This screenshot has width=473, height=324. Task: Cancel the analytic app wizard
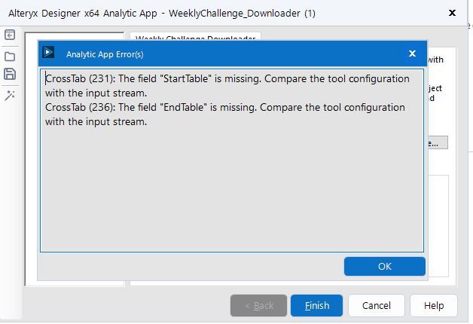pyautogui.click(x=376, y=305)
